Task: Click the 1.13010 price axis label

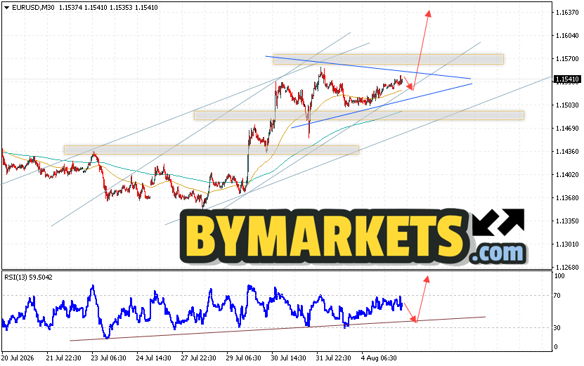Action: (567, 244)
